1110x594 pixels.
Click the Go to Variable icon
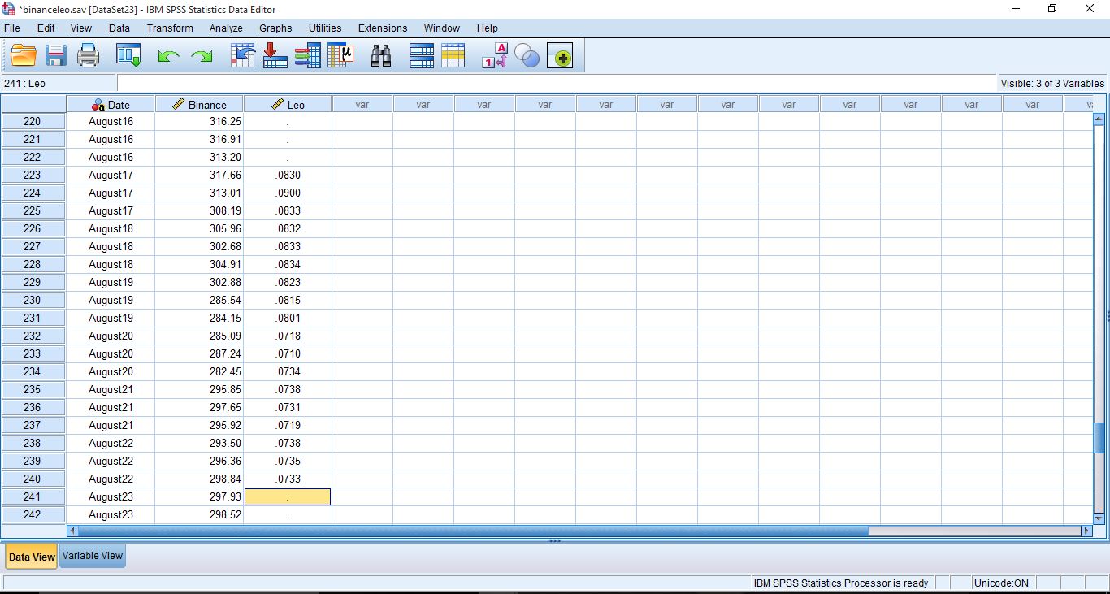point(275,56)
